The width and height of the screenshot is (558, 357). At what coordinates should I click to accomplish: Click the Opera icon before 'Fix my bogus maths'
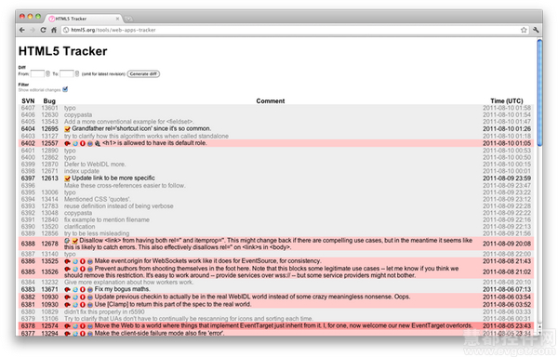tap(83, 290)
